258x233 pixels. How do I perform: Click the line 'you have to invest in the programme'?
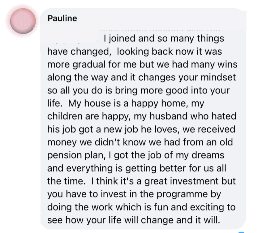pos(134,194)
